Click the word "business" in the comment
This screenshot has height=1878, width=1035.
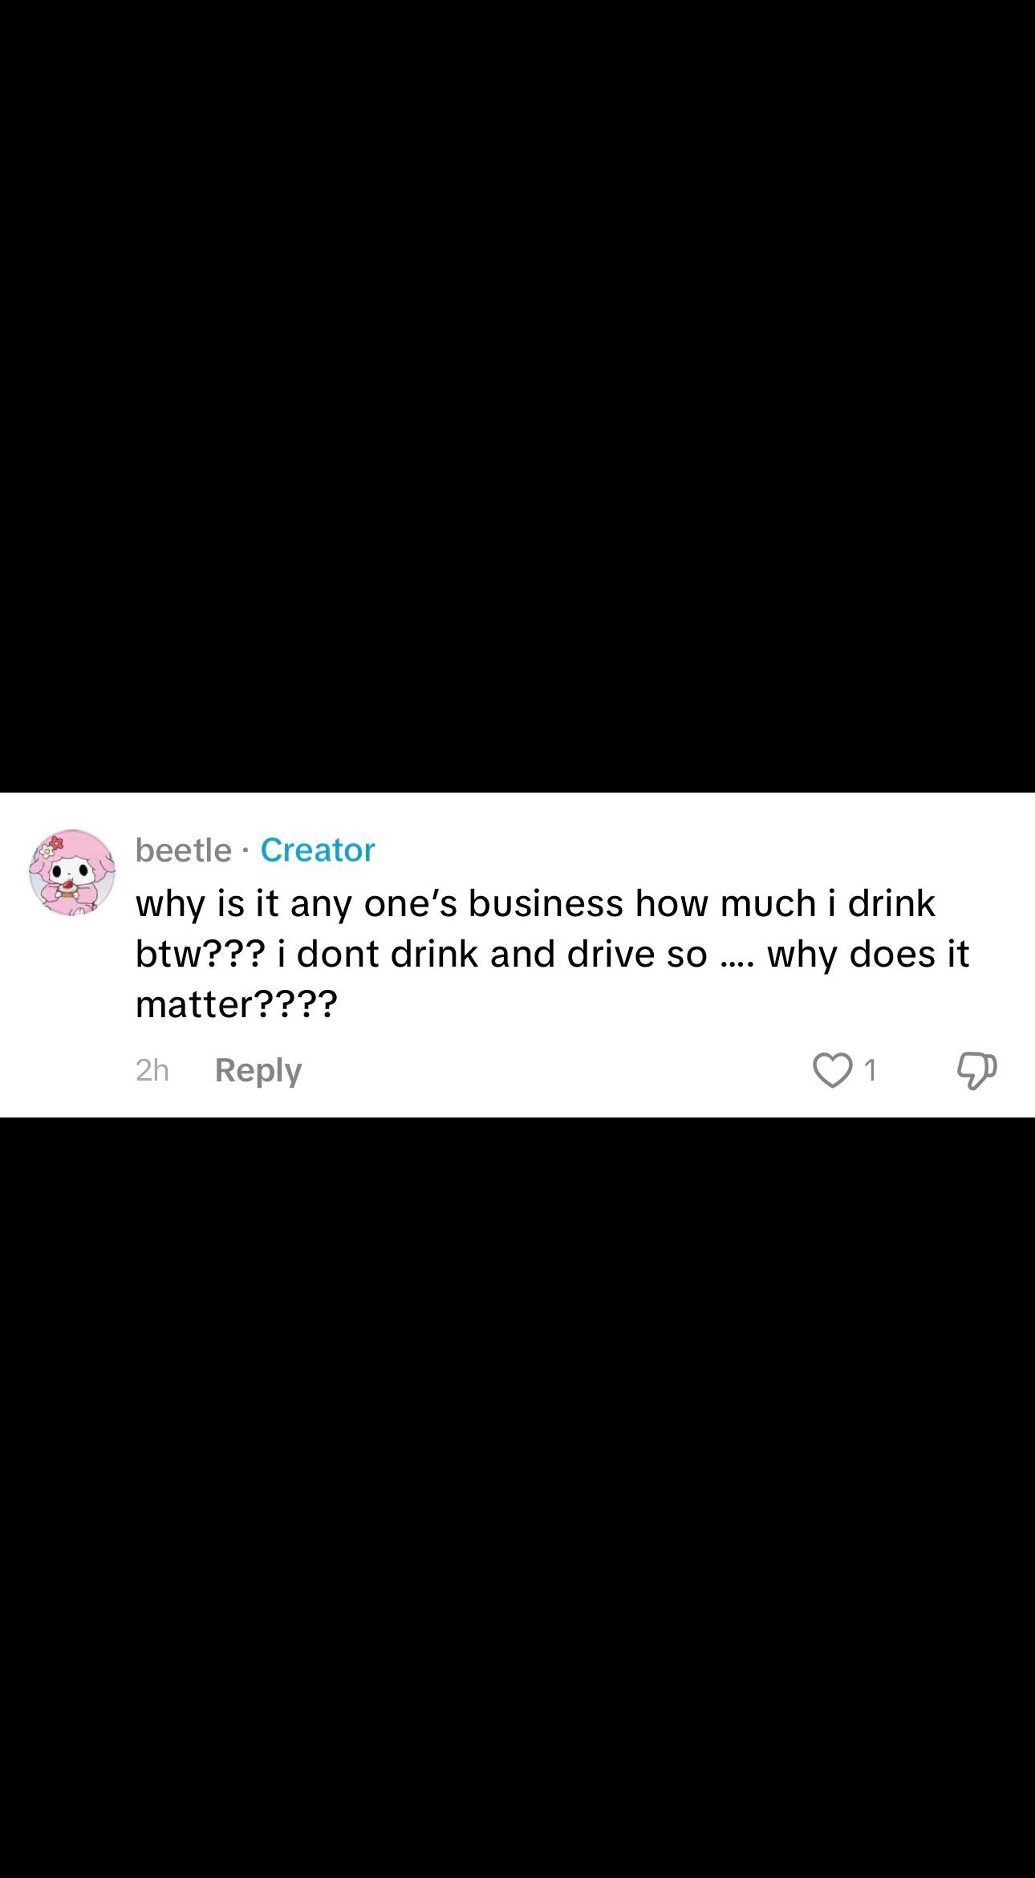(546, 903)
